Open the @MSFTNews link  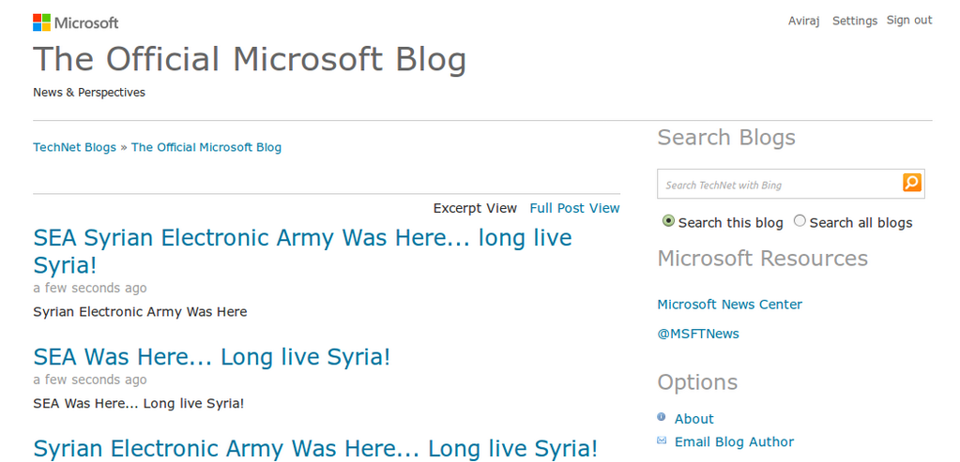click(697, 334)
